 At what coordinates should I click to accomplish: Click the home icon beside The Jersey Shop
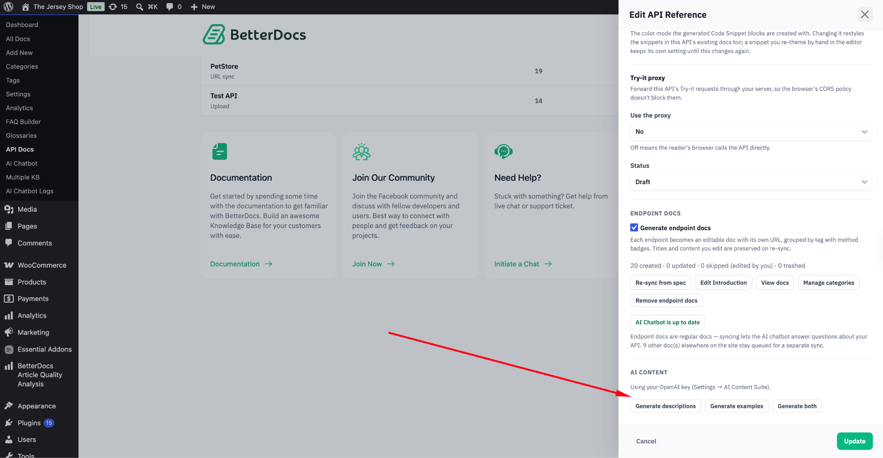[25, 7]
